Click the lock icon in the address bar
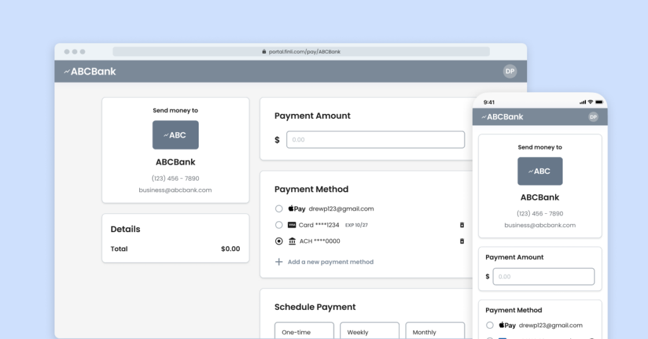 coord(264,52)
